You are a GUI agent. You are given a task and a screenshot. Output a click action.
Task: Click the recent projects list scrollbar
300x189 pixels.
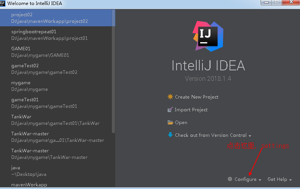(113, 71)
